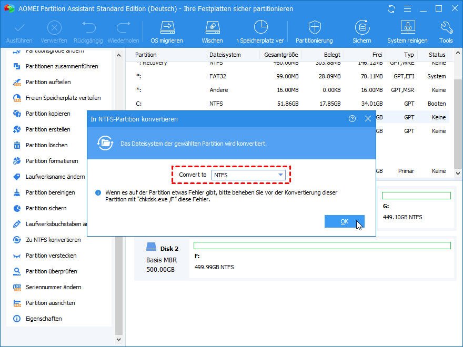Open the Sichern backup tool
The height and width of the screenshot is (347, 463).
pyautogui.click(x=362, y=32)
